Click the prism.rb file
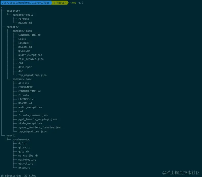The image size is (202, 177). click(24, 168)
